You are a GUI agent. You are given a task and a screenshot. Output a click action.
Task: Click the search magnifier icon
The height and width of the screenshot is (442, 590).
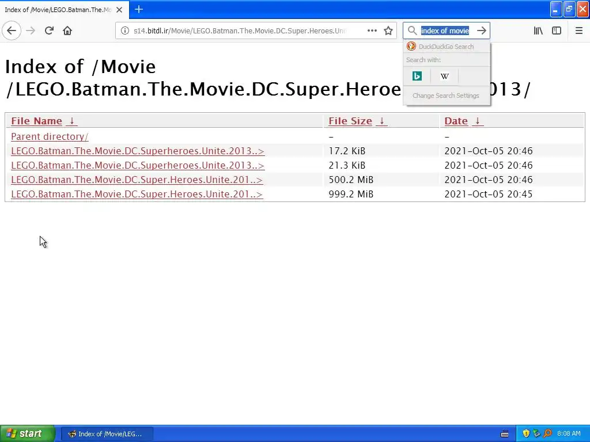point(412,31)
